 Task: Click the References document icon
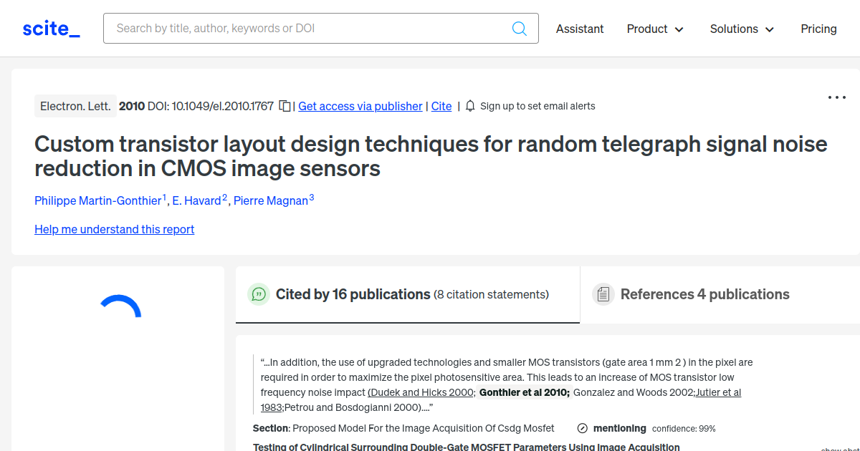tap(603, 294)
